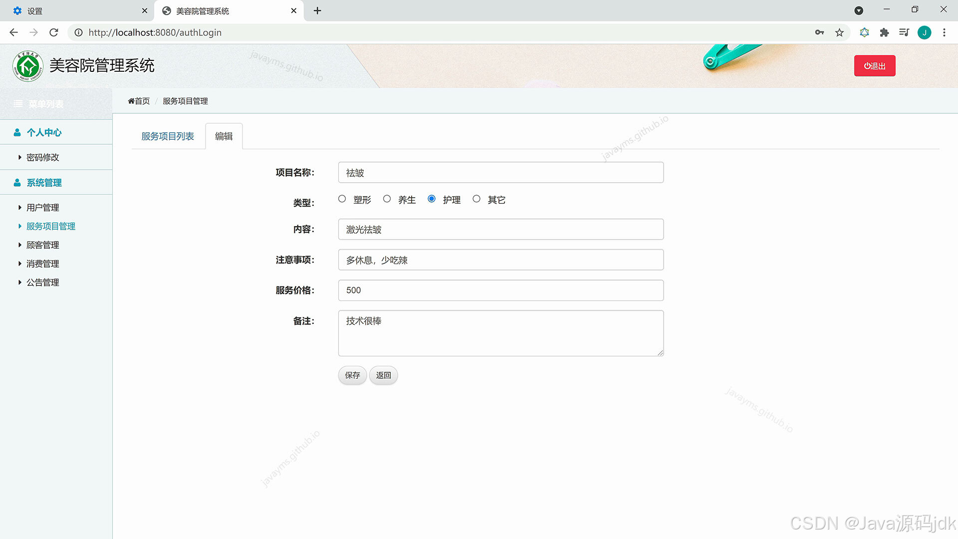Select the 塑形 radio button
The width and height of the screenshot is (958, 539).
[342, 199]
